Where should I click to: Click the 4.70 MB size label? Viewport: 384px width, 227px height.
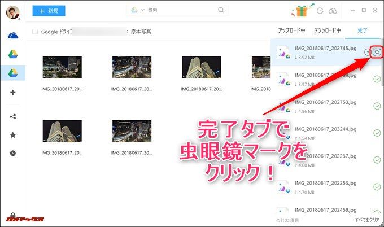tap(304, 192)
